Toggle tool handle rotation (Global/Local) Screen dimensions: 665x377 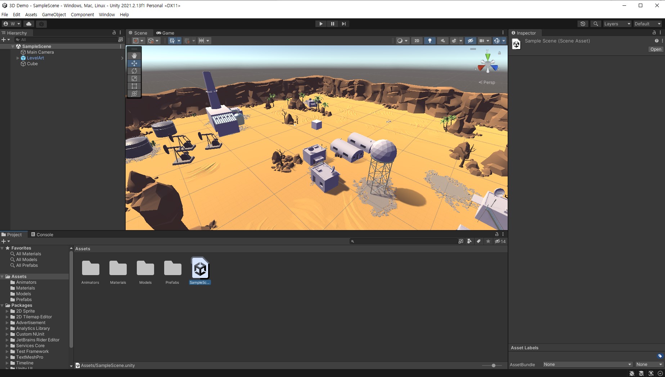153,41
